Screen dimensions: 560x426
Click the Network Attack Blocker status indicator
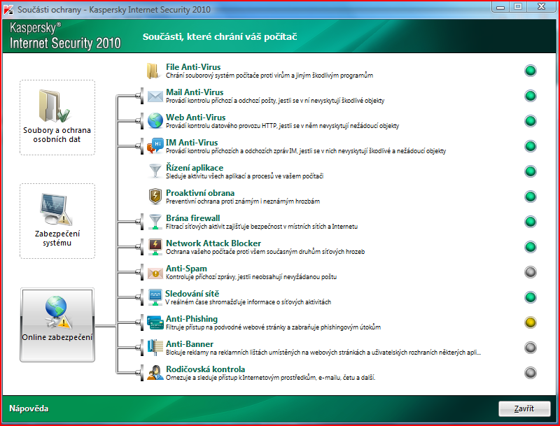pyautogui.click(x=531, y=247)
